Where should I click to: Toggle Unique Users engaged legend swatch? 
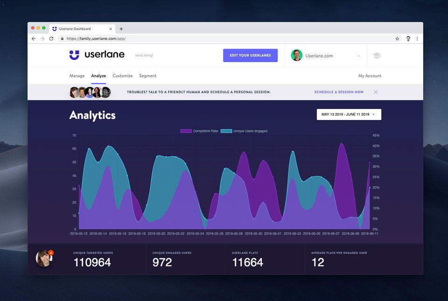226,131
